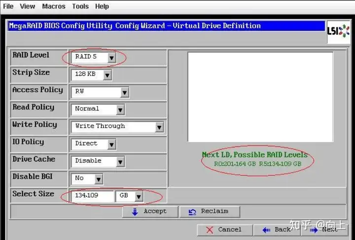Click the blue down-arrow Accept icon
Screen dimensions: 355x240
(x=135, y=212)
